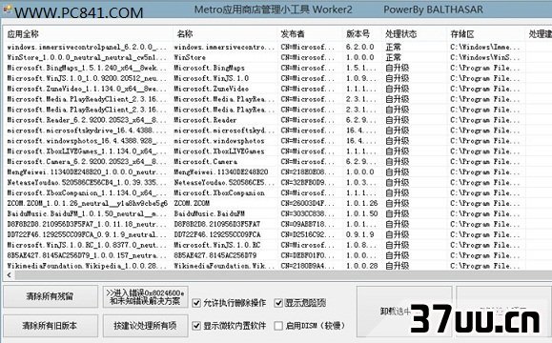Toggle the 允许执行删除操作 checkbox
Image resolution: width=552 pixels, height=343 pixels.
196,303
